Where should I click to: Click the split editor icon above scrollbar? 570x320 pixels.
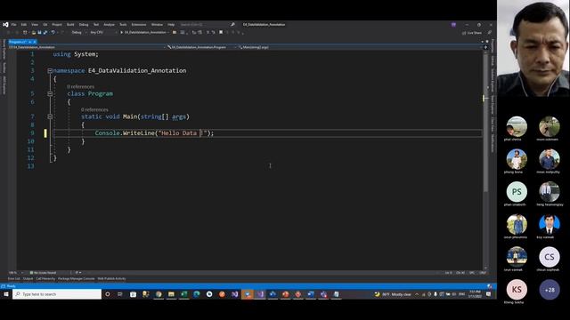[485, 47]
